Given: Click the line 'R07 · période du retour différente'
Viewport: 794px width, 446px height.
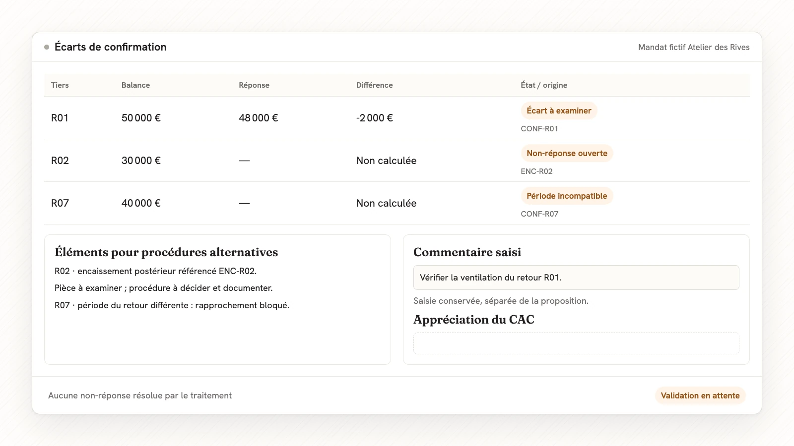Looking at the screenshot, I should tap(172, 305).
